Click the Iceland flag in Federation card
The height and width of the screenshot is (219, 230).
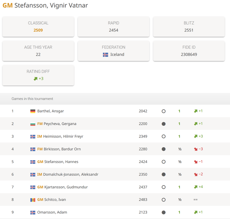point(106,55)
